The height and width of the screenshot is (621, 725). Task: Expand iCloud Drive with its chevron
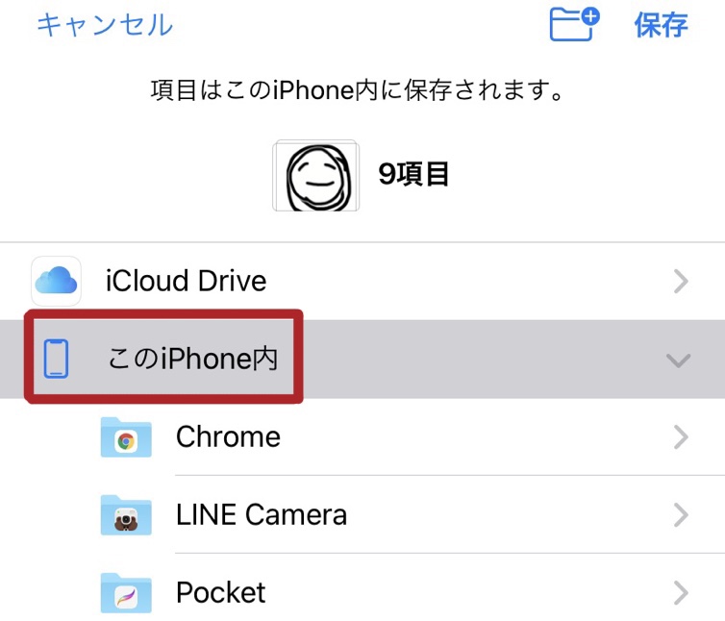tap(681, 281)
